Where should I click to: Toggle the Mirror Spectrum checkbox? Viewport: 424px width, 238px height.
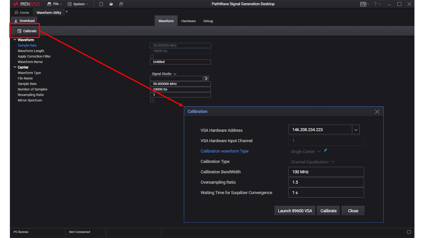[152, 100]
